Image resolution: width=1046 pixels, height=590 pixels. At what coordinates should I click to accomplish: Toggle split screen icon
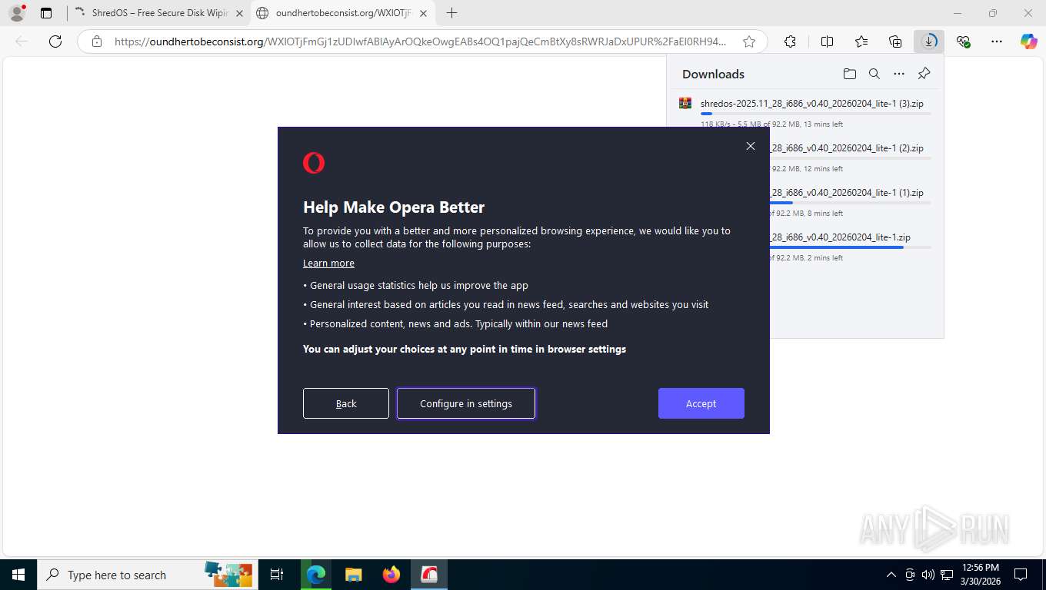pos(827,41)
